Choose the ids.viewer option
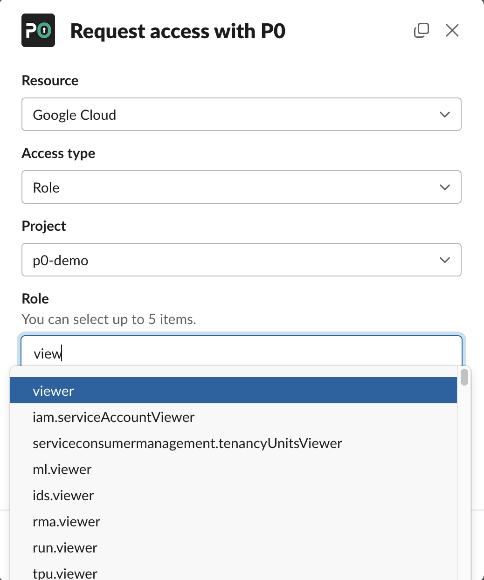This screenshot has height=580, width=484. point(63,496)
